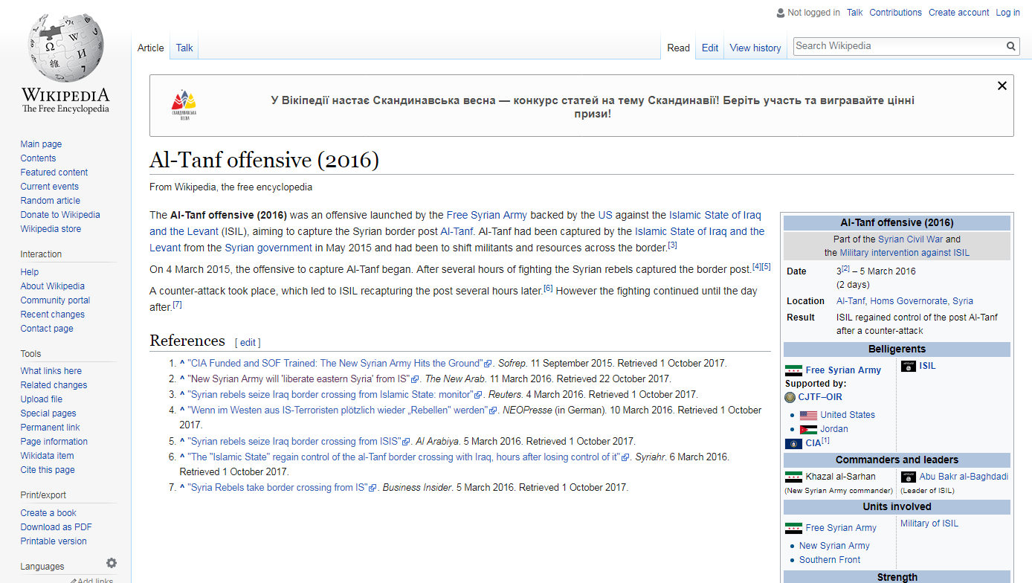1032x583 pixels.
Task: Open the language settings gear icon
Action: click(112, 564)
